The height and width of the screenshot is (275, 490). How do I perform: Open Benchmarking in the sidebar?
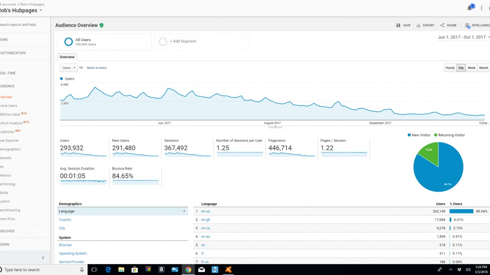click(x=10, y=210)
